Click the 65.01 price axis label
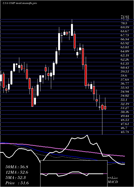The height and width of the screenshot is (187, 134). (x=125, y=47)
